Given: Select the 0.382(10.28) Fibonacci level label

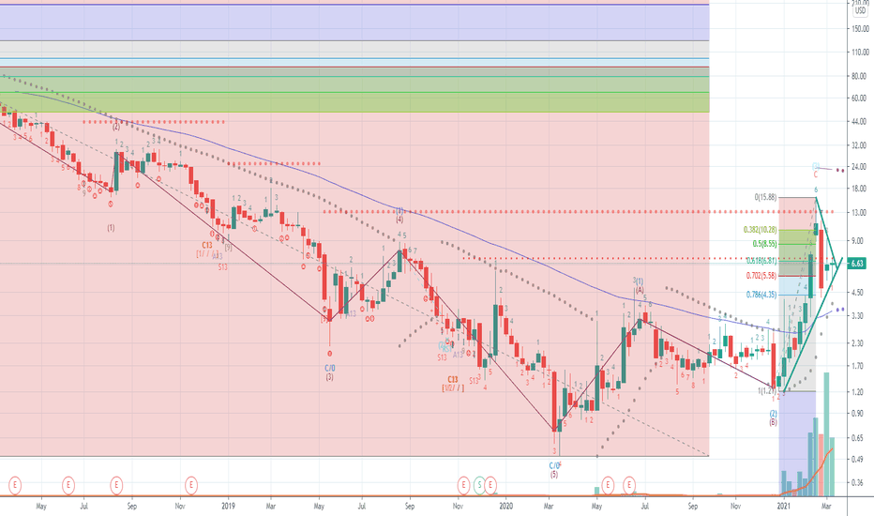Looking at the screenshot, I should pos(761,230).
